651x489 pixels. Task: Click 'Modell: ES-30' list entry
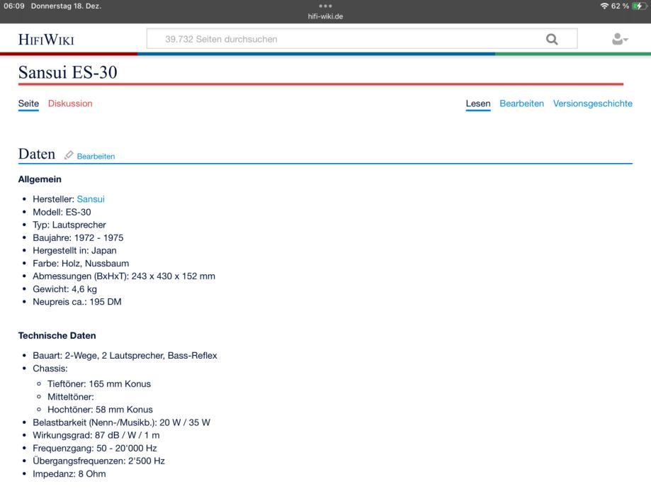[x=62, y=212]
